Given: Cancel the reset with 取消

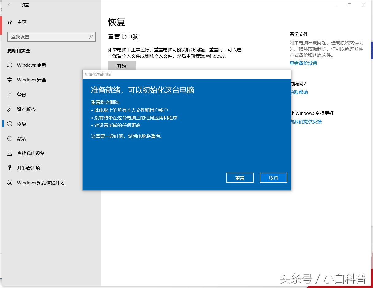Looking at the screenshot, I should (x=273, y=178).
